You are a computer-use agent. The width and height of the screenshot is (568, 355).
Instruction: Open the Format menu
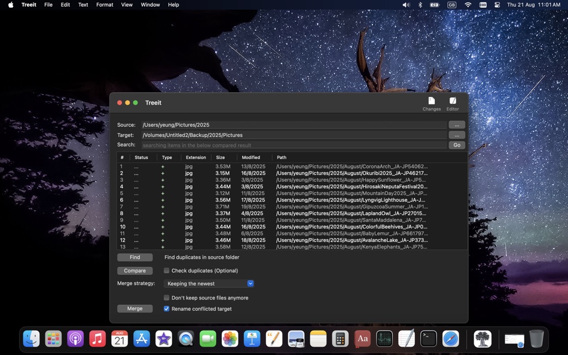[105, 5]
